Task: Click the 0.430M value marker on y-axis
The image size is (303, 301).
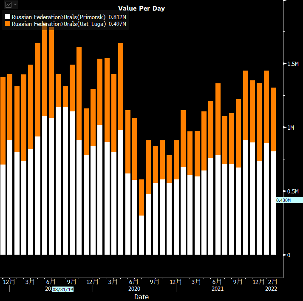Action: pos(283,200)
